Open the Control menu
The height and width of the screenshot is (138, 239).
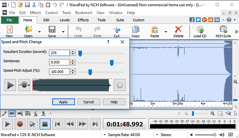(x=52, y=13)
